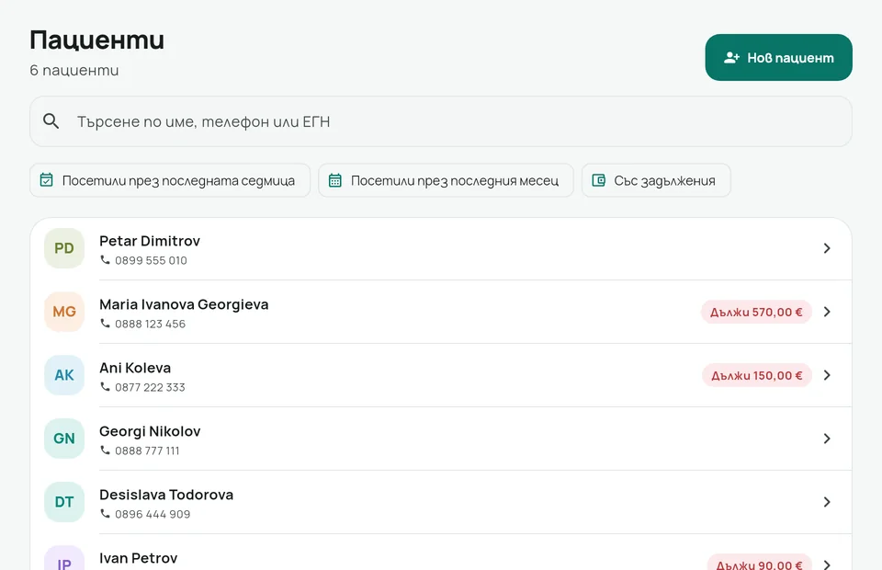This screenshot has height=570, width=882.
Task: Toggle filter Посетили през последния месец
Action: (x=447, y=180)
